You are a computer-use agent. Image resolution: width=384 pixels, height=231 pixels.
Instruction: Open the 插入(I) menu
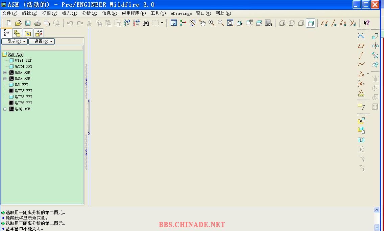70,13
